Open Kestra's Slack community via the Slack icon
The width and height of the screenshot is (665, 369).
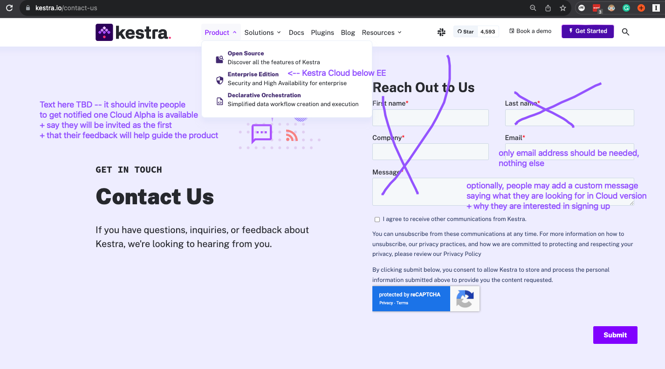(x=441, y=32)
